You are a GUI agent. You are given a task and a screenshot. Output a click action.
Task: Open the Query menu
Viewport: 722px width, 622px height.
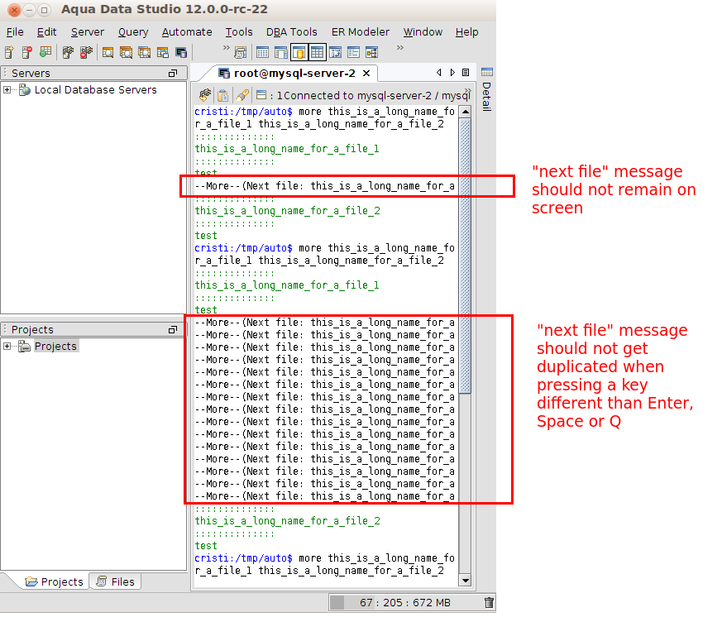(x=133, y=32)
